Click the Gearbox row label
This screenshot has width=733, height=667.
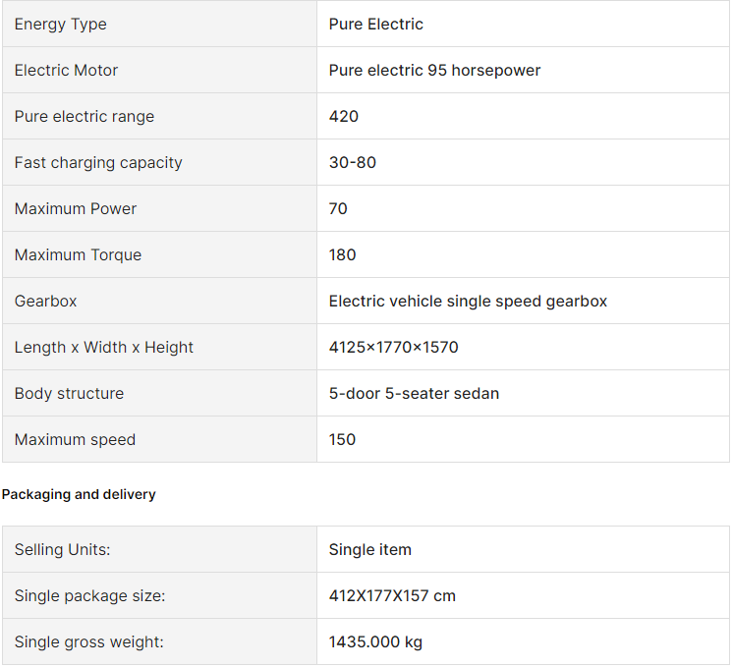pos(45,301)
